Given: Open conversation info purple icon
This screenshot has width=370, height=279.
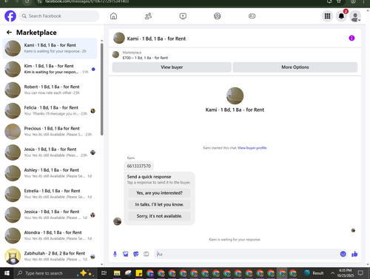Looking at the screenshot, I should tap(351, 38).
